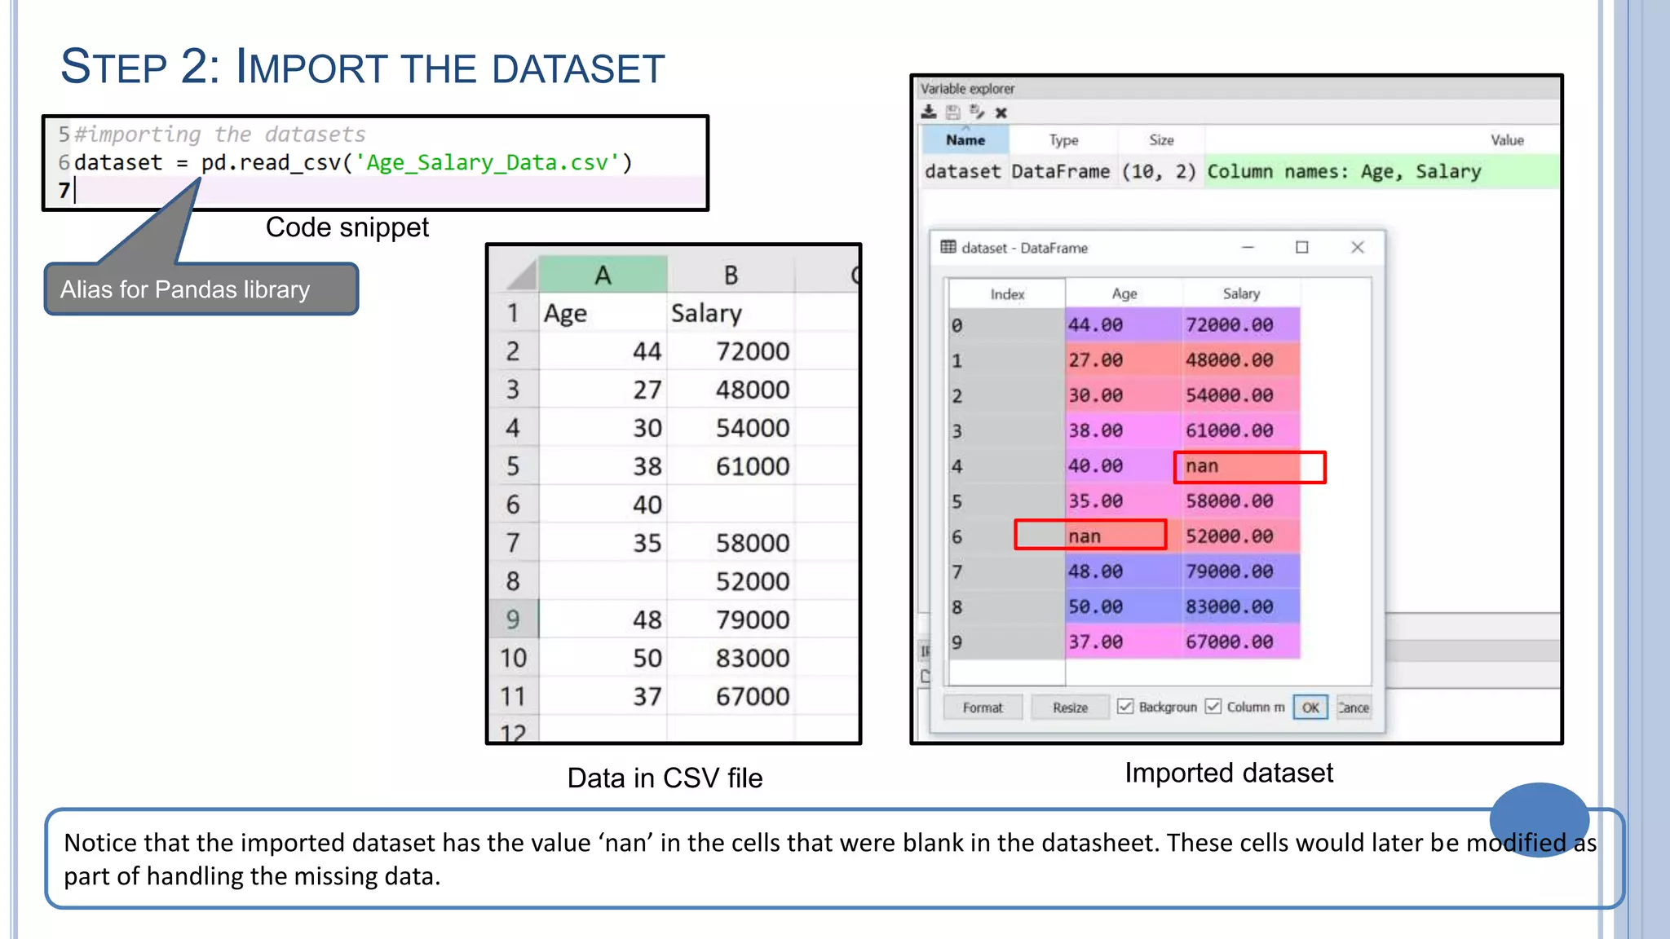The width and height of the screenshot is (1670, 939).
Task: Click the blank Salary cell in spreadsheet row 6
Action: click(731, 505)
